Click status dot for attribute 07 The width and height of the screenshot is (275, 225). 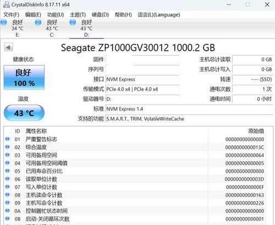point(8,186)
